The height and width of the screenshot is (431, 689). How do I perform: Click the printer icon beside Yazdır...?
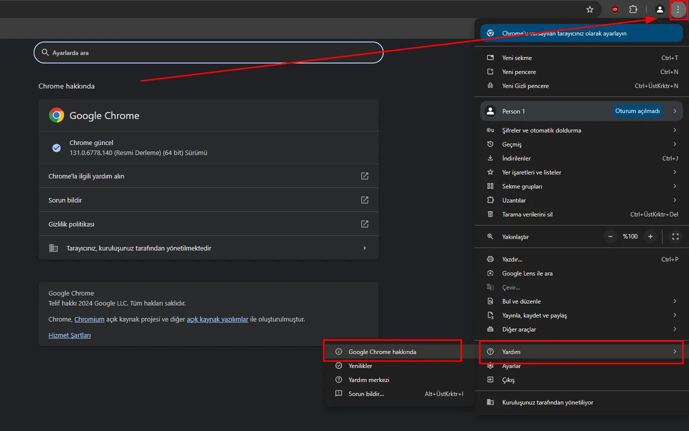tap(490, 259)
